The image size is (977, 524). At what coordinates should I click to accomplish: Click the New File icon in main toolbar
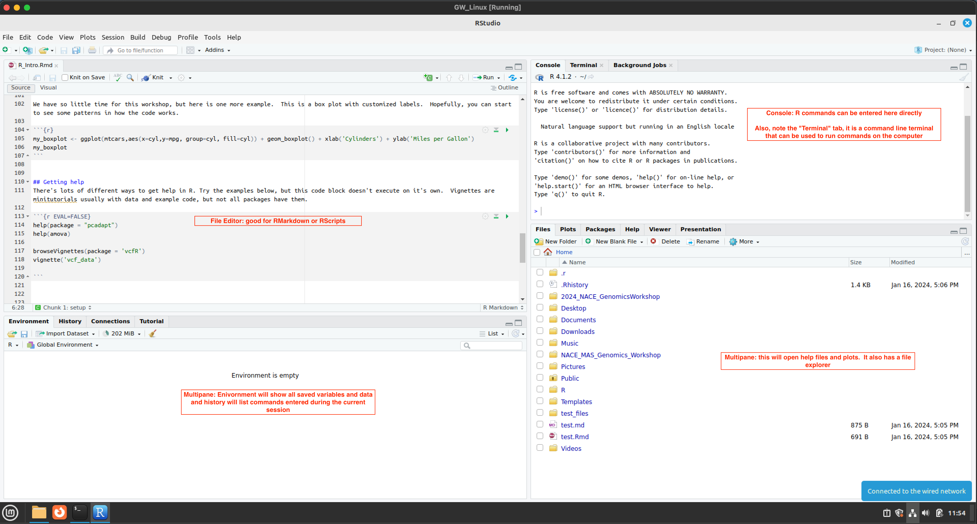(x=5, y=50)
